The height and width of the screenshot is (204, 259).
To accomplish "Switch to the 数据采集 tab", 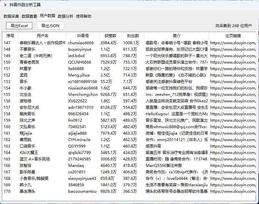I will [11, 15].
